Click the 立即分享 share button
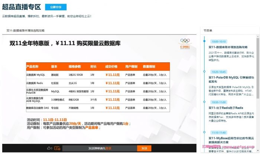 (56, 7)
